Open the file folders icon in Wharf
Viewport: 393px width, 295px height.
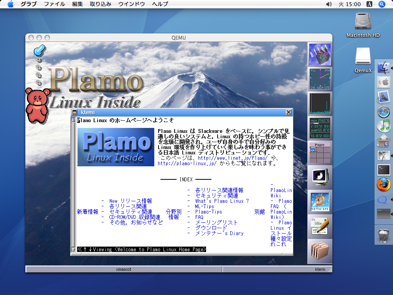click(x=320, y=251)
